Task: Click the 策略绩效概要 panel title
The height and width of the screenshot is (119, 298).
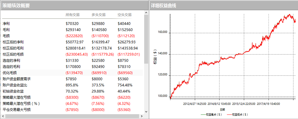Action: [16, 5]
